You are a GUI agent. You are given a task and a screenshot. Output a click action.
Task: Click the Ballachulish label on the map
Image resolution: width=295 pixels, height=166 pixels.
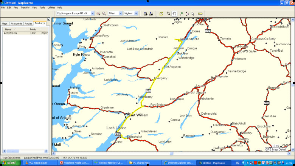pyautogui.click(x=135, y=137)
